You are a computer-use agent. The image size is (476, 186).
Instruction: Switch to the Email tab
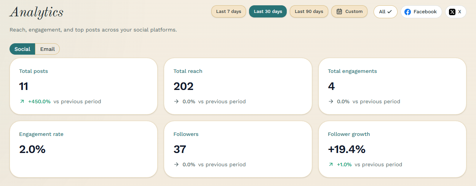coord(48,49)
